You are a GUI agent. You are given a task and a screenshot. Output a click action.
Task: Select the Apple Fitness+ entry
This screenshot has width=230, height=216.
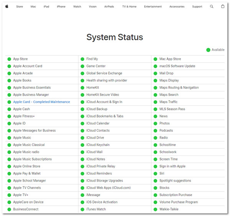pos(24,116)
